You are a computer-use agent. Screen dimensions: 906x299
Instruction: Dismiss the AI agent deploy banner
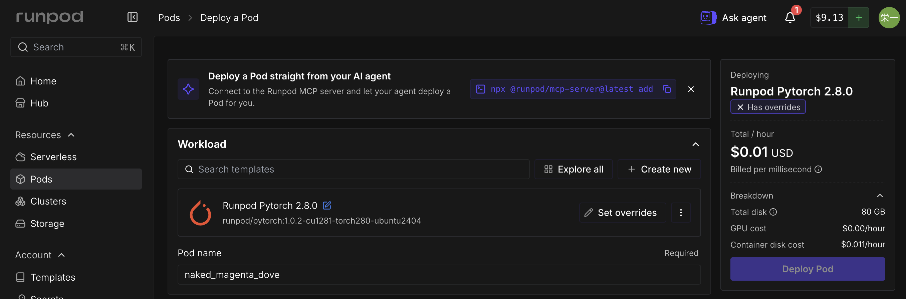click(x=690, y=89)
